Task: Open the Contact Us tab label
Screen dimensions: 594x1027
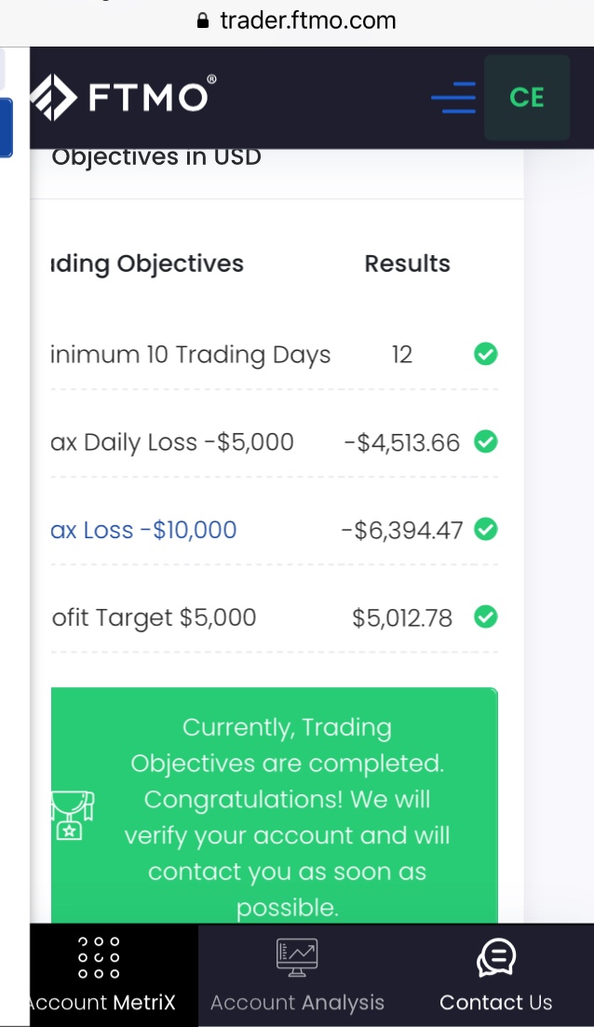Action: point(495,1002)
